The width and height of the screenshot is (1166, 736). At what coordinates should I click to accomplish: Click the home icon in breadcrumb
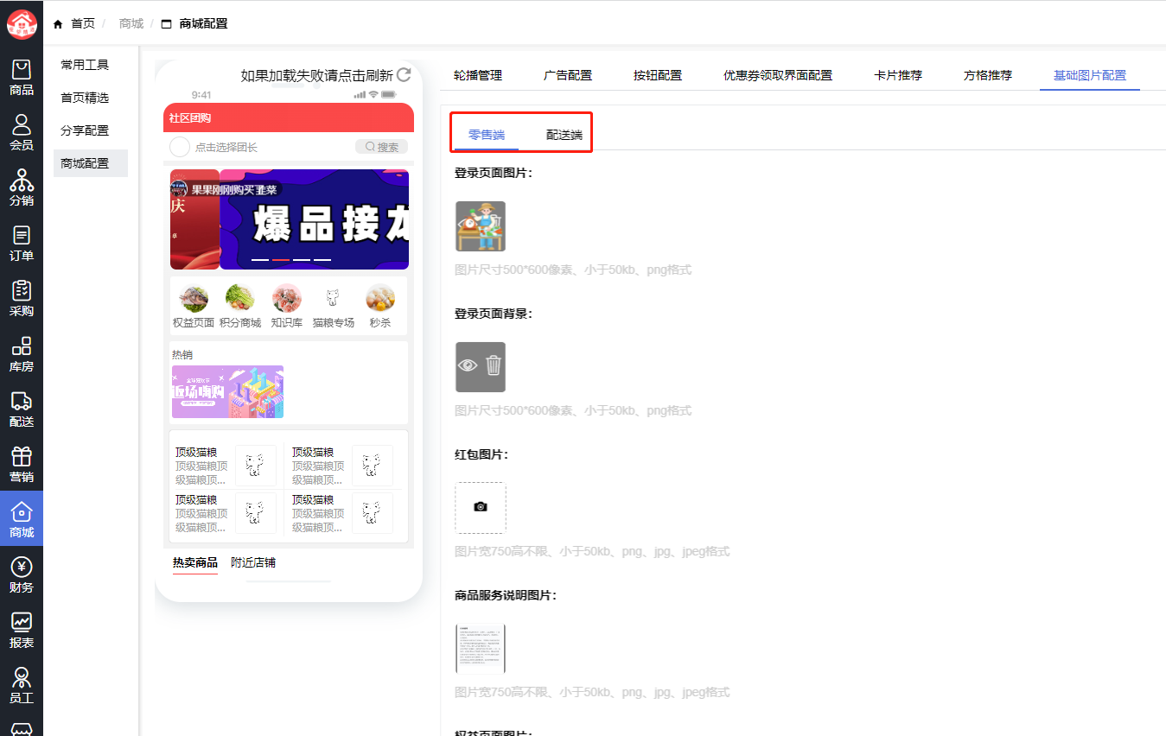click(x=58, y=23)
